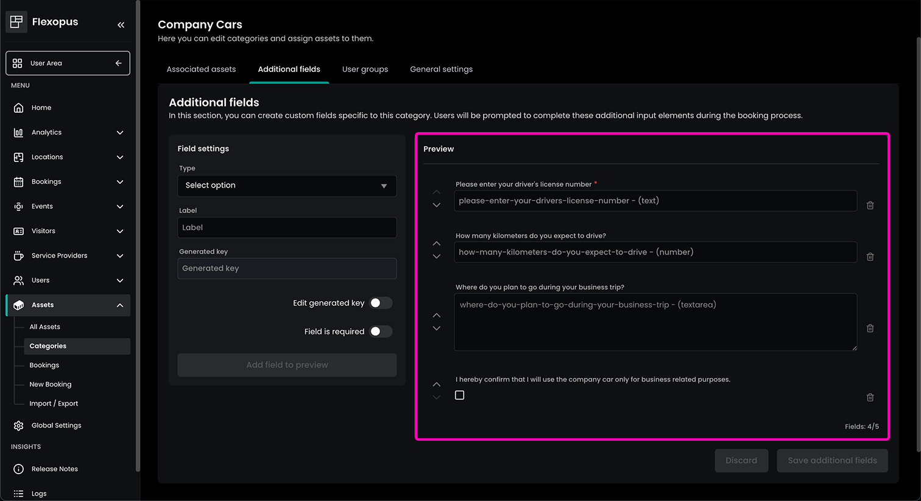Click into the Label input field
This screenshot has width=921, height=501.
click(x=287, y=228)
